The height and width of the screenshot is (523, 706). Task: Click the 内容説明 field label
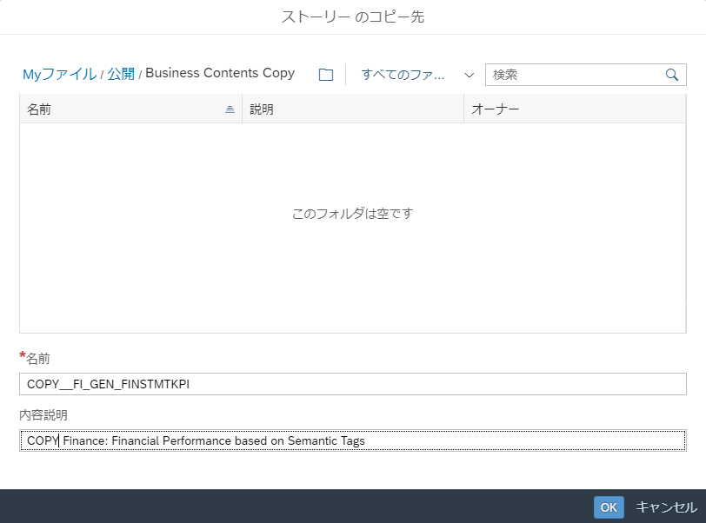[x=43, y=414]
